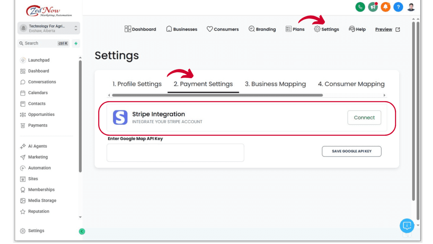433x244 pixels.
Task: Click the AI sparkle icon beside Search
Action: [76, 43]
